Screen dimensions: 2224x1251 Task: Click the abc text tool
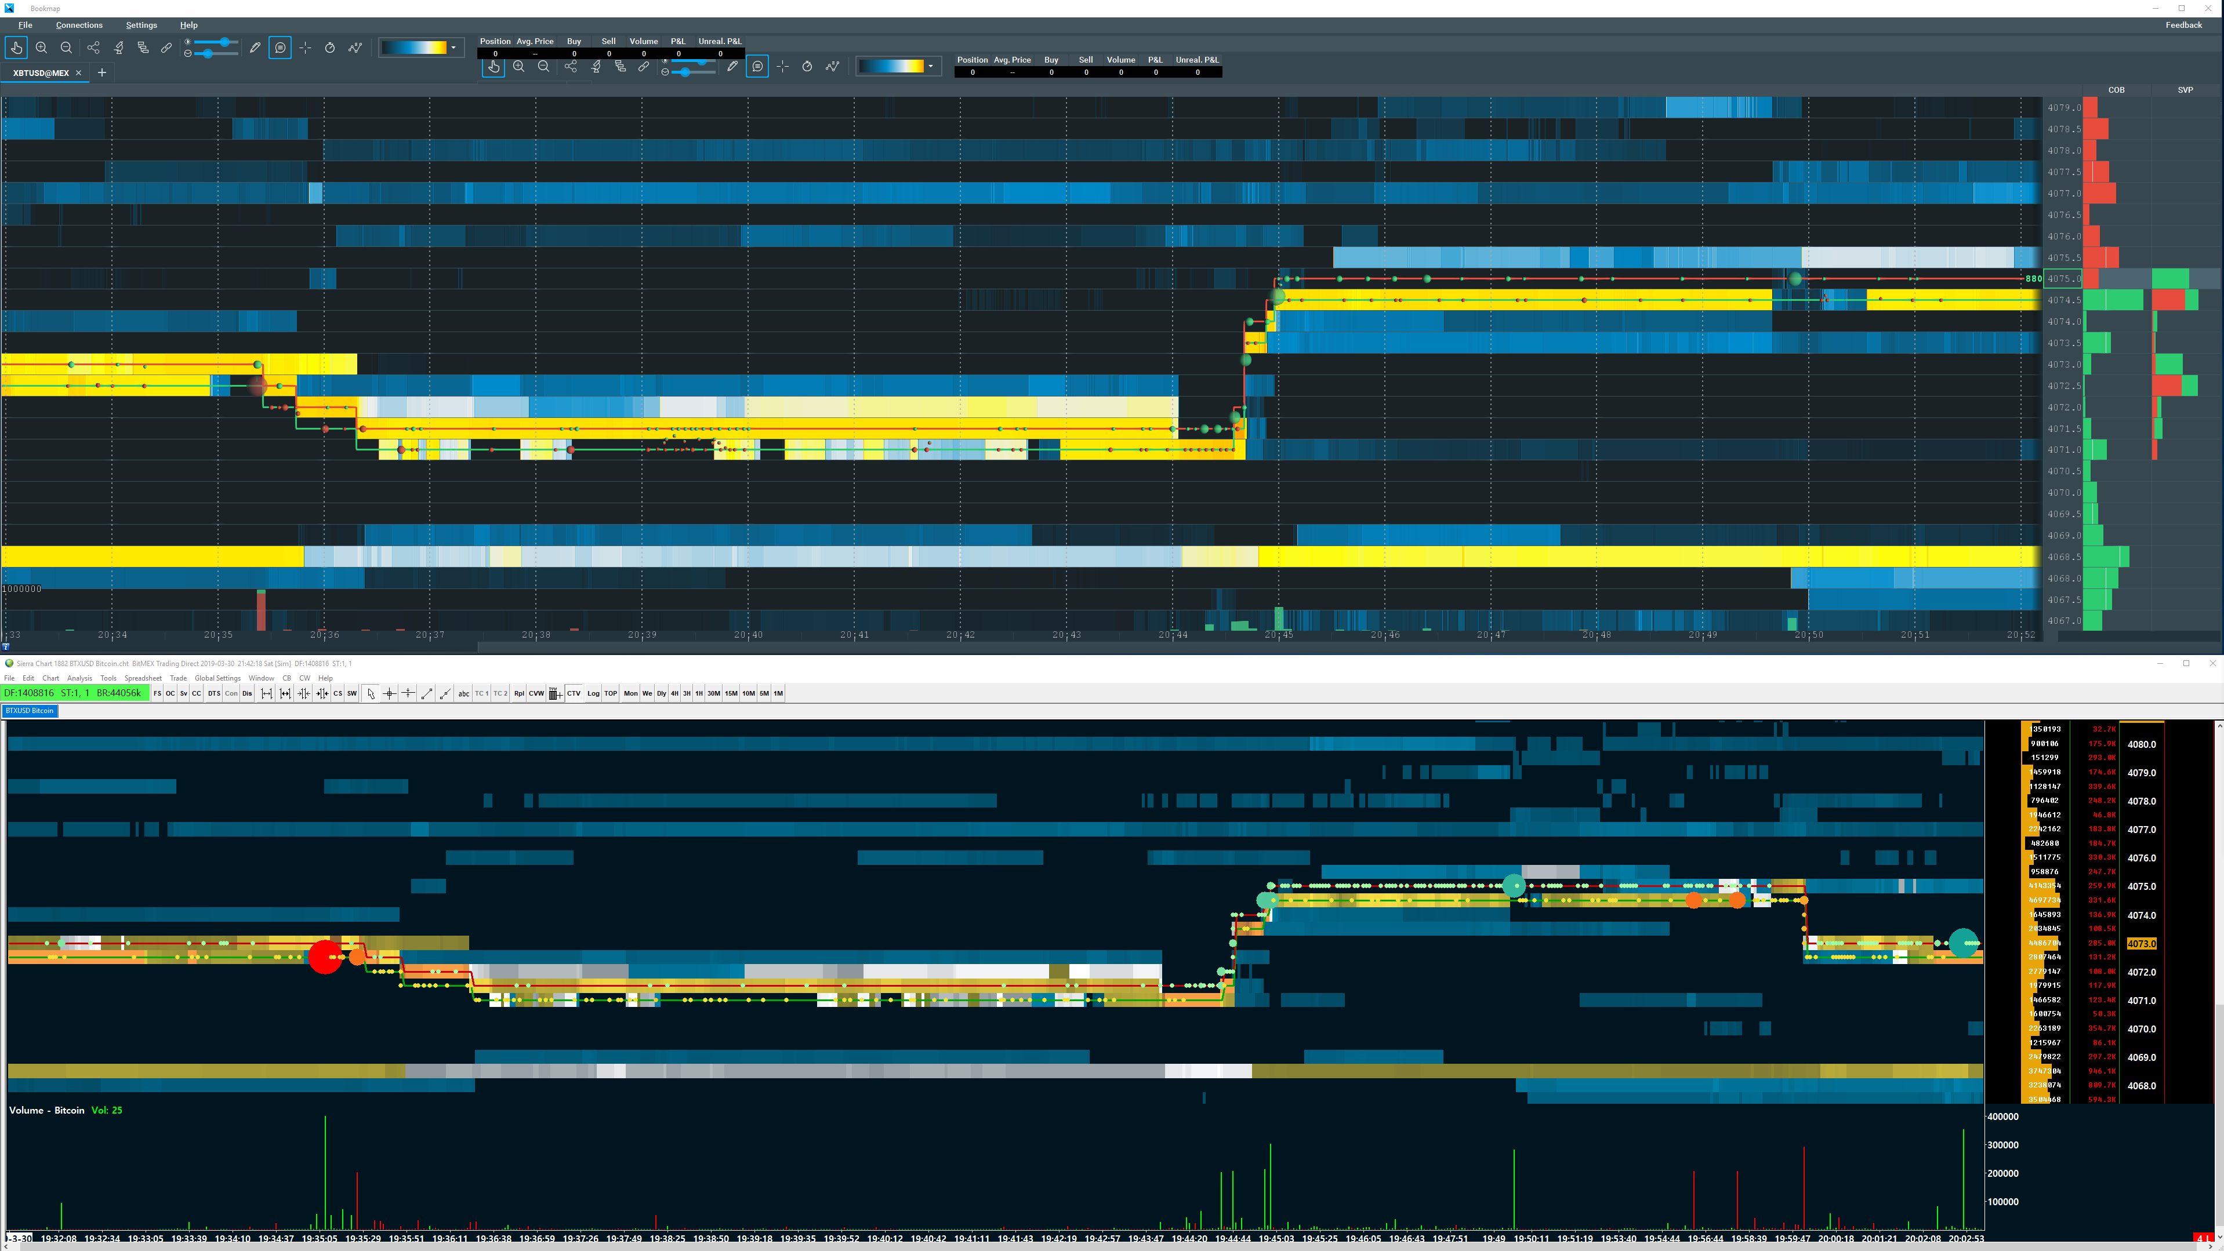click(463, 694)
